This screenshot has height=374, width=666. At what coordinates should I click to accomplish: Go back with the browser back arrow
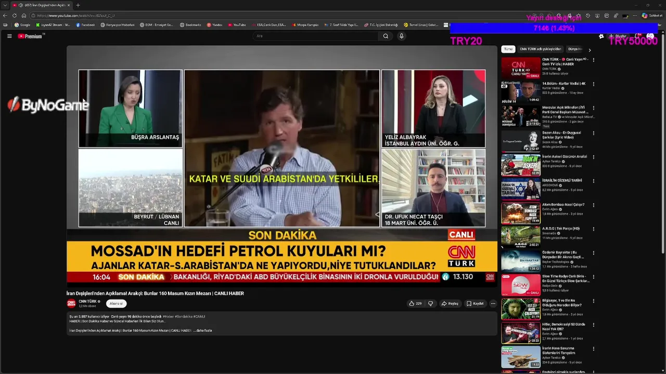click(x=5, y=16)
